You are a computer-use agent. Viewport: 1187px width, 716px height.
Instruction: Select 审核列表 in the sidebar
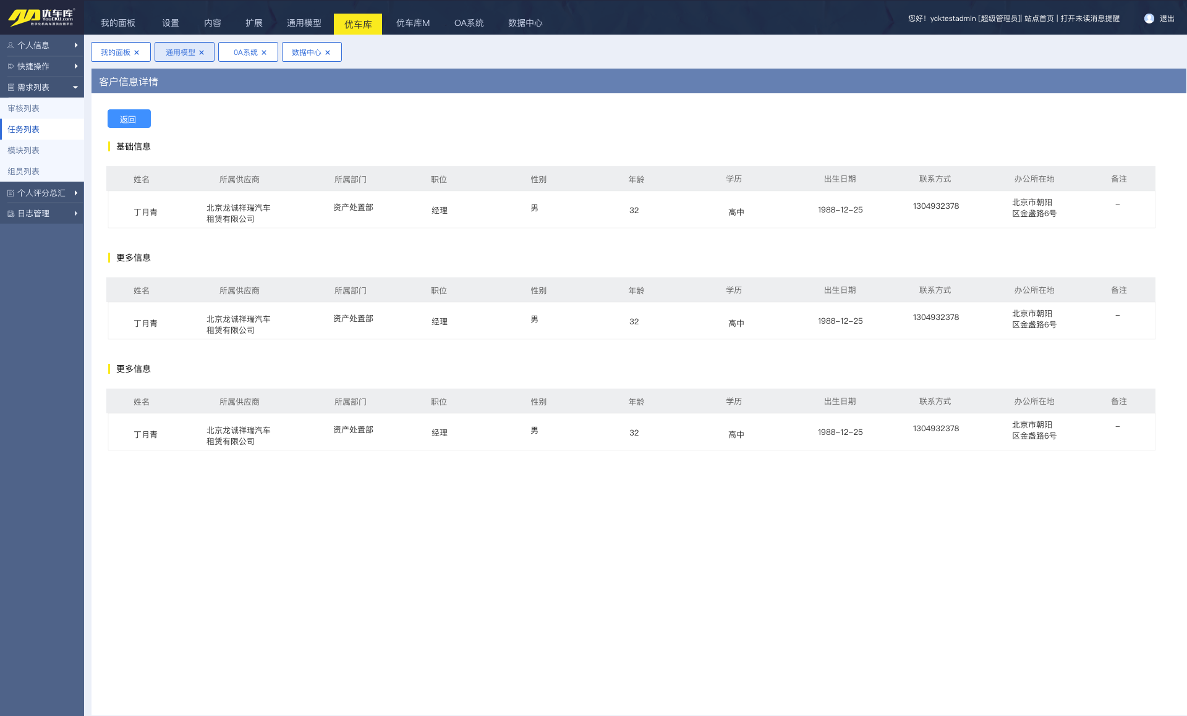tap(23, 108)
